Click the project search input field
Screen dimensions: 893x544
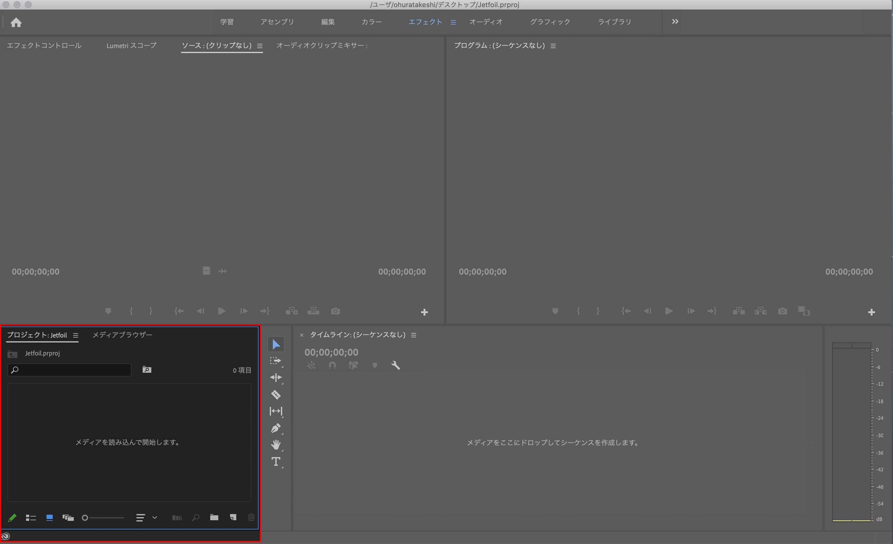point(73,370)
